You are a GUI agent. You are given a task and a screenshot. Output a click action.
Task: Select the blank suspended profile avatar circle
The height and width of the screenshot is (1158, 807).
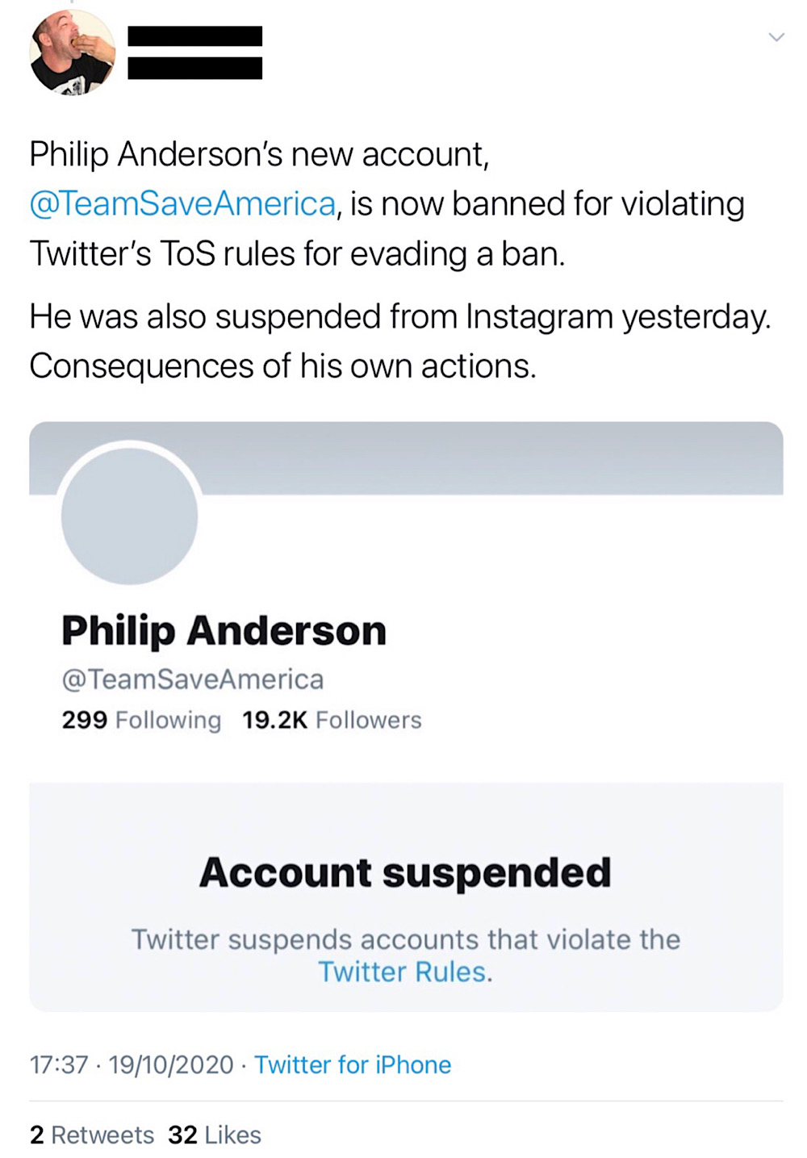[x=129, y=515]
